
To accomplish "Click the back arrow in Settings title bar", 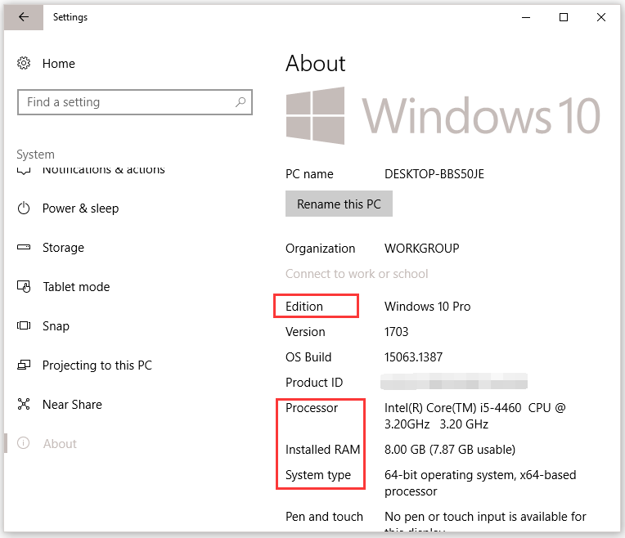I will (24, 17).
